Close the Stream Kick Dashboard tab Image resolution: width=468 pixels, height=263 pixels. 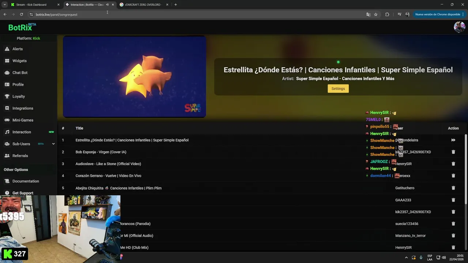pyautogui.click(x=58, y=5)
